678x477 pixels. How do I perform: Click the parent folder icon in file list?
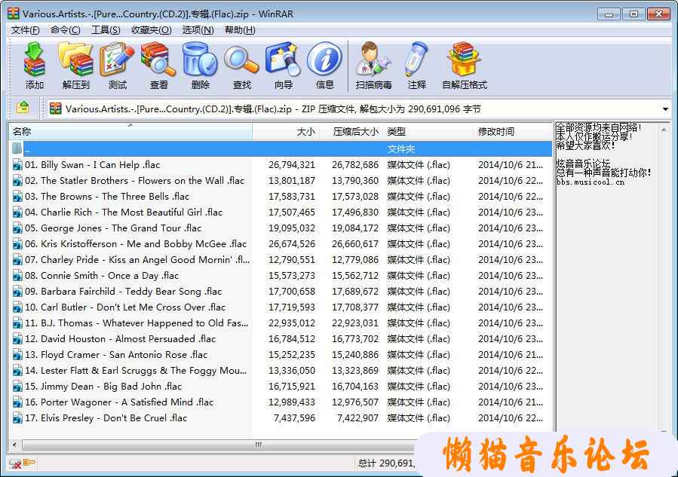(x=17, y=149)
